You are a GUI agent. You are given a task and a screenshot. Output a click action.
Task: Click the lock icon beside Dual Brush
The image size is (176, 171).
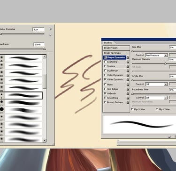pyautogui.click(x=128, y=71)
